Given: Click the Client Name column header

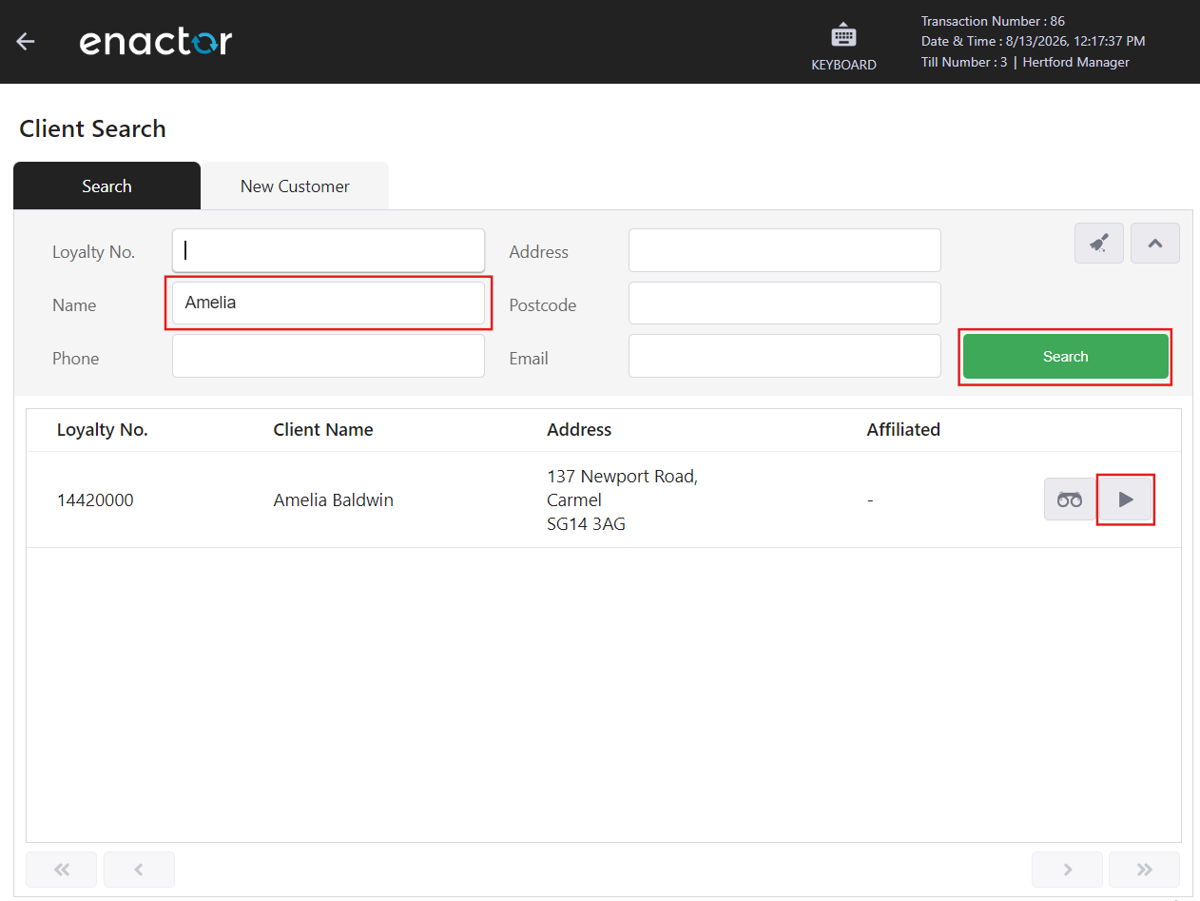Looking at the screenshot, I should pos(323,430).
